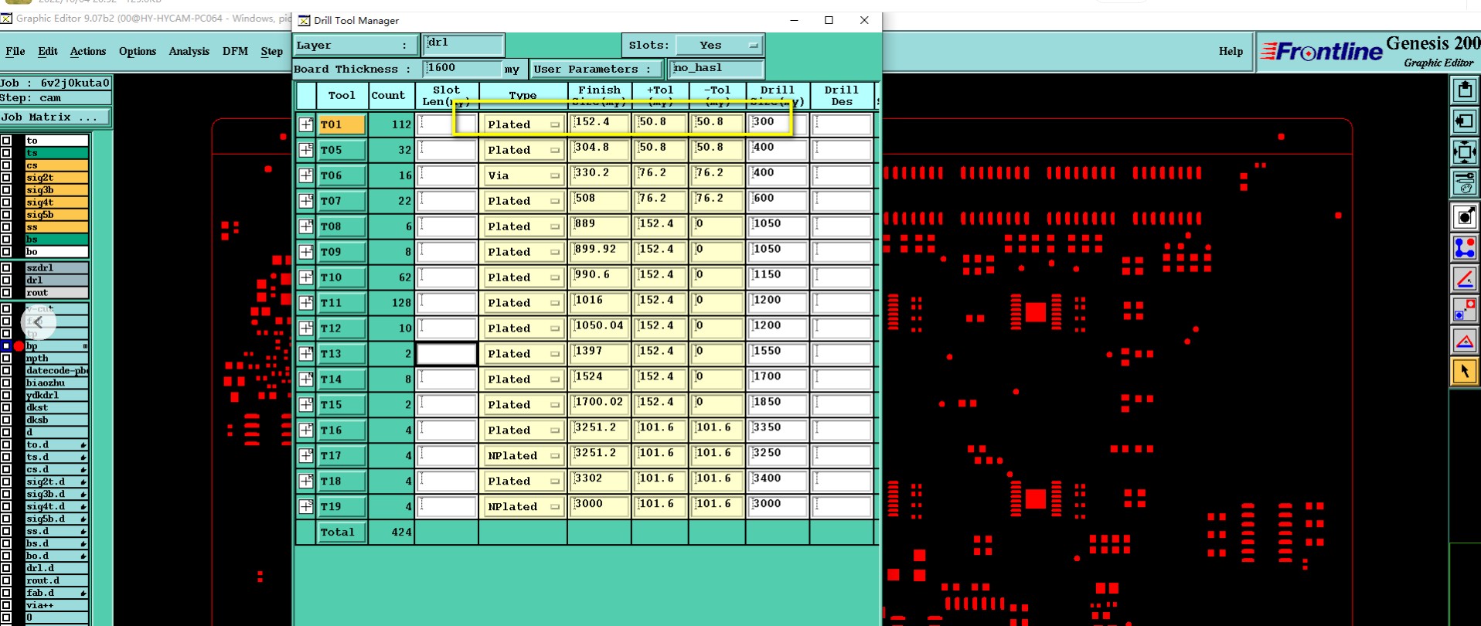
Task: Click the no_hasl user parameters field
Action: coord(716,70)
